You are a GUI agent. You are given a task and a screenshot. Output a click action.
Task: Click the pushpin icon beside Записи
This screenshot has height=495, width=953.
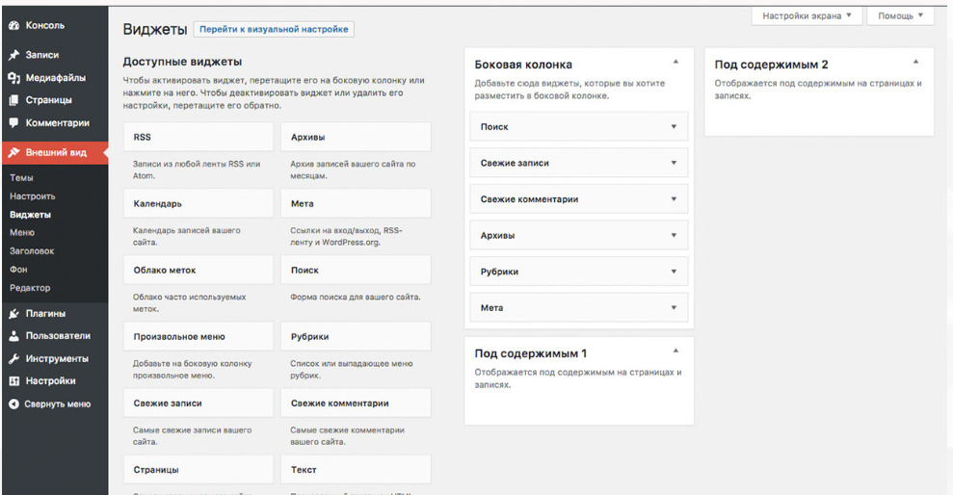(14, 55)
